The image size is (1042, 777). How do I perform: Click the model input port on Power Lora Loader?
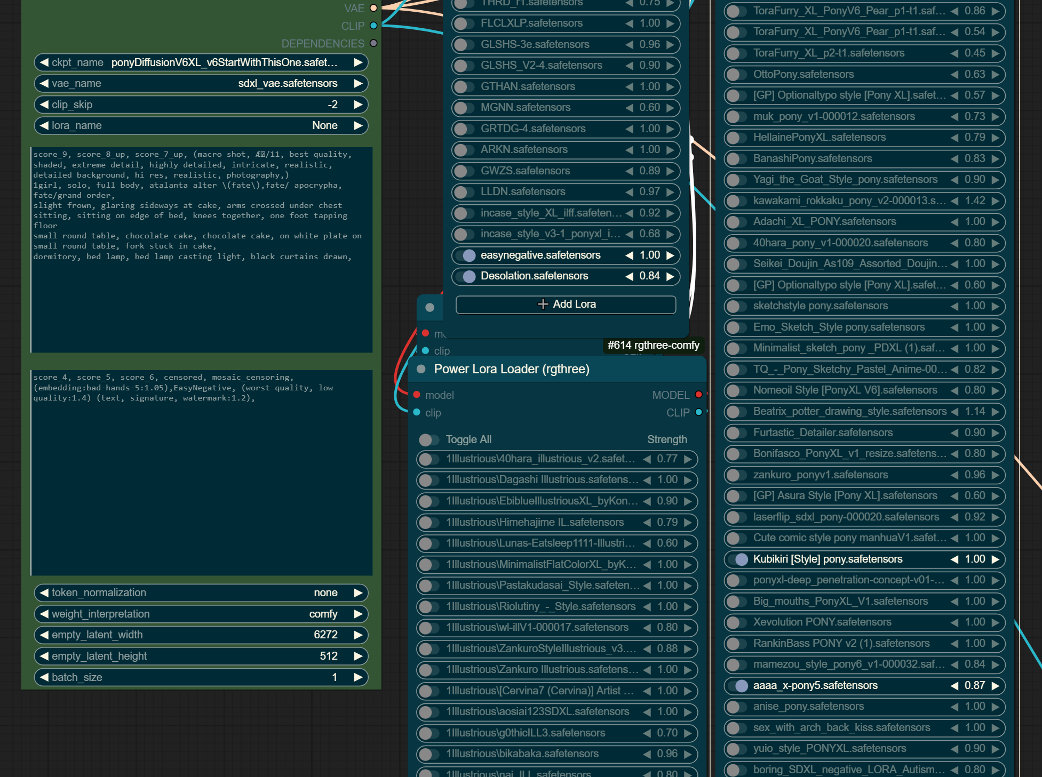(x=417, y=395)
